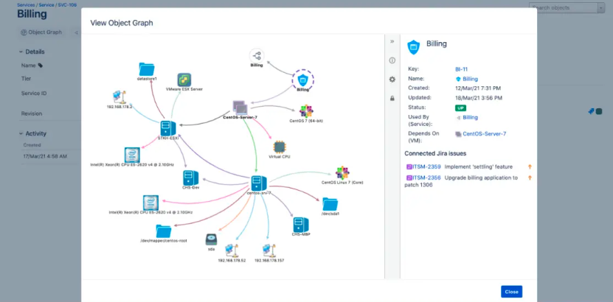Collapse the Details section in background
This screenshot has height=302, width=613.
coord(21,52)
